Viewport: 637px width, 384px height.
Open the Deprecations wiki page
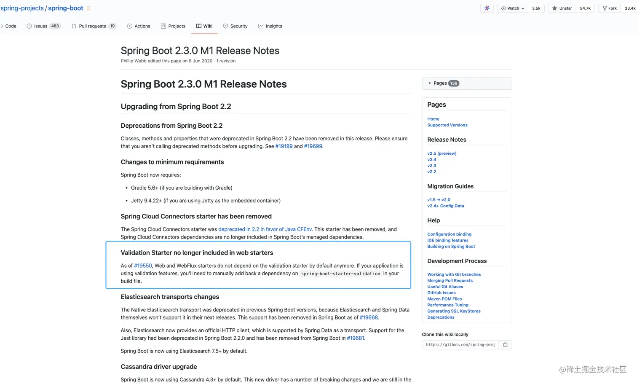click(x=441, y=317)
